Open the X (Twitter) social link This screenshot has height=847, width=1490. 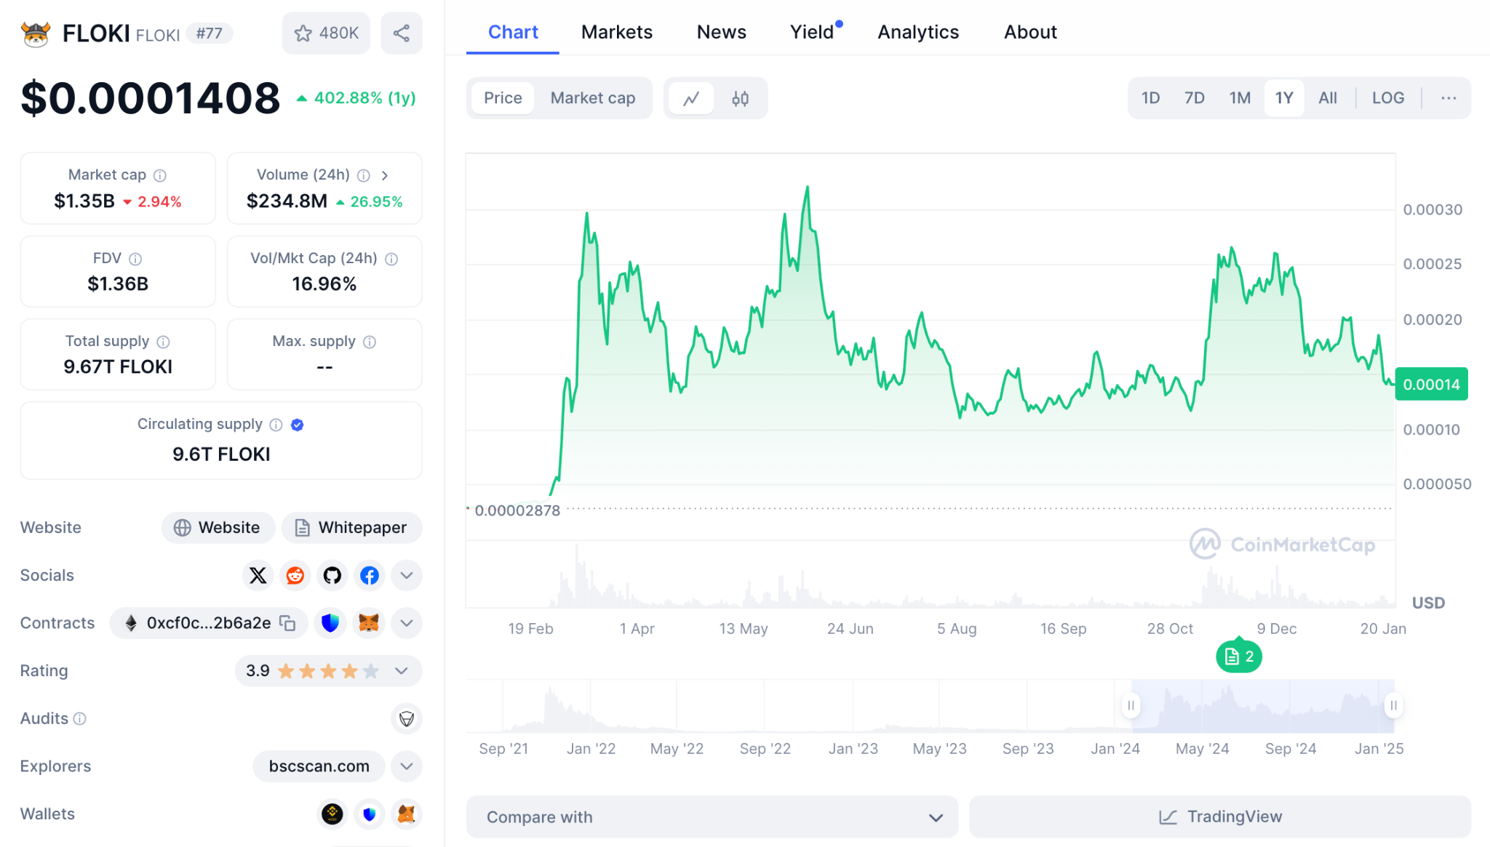pyautogui.click(x=258, y=576)
